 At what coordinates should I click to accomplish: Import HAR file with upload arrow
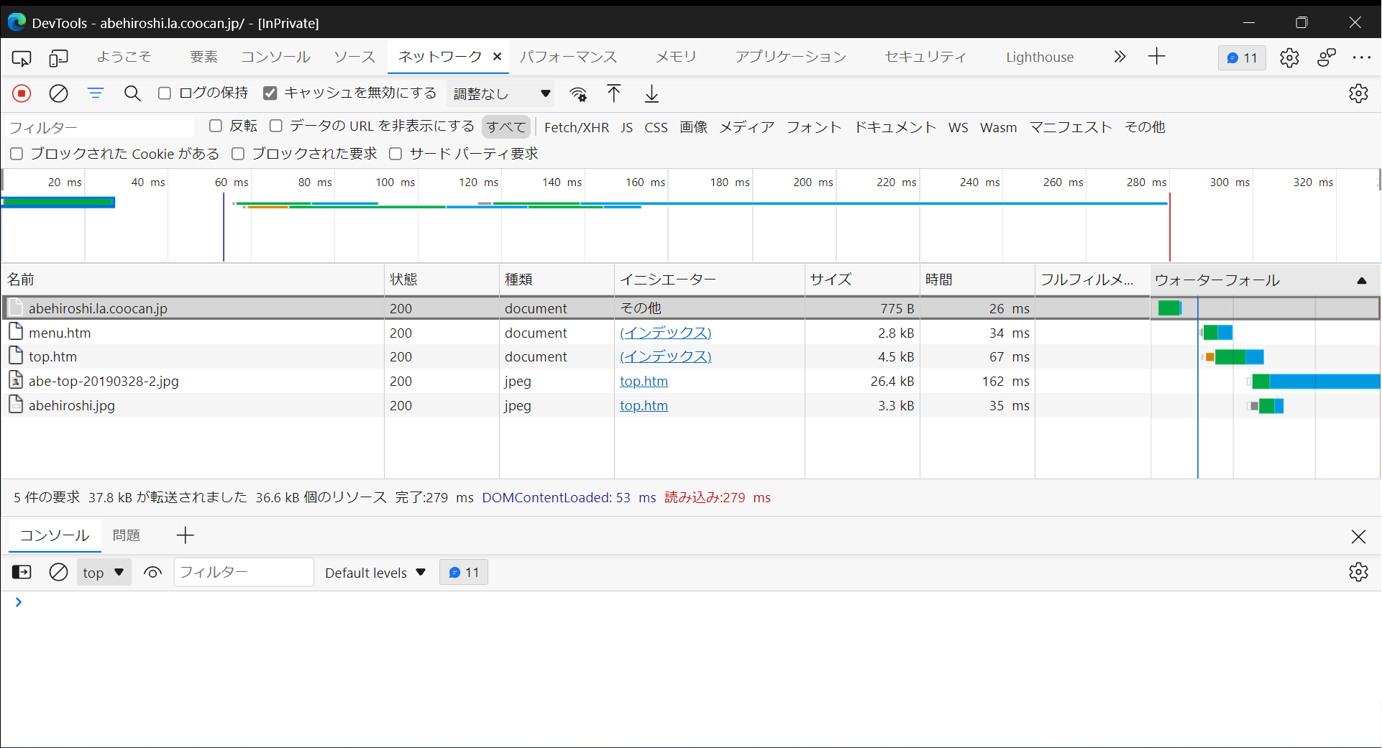tap(613, 93)
